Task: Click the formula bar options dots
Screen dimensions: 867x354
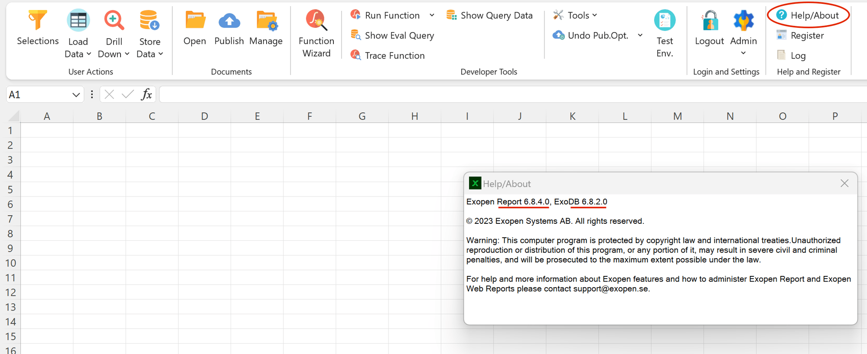Action: 92,95
